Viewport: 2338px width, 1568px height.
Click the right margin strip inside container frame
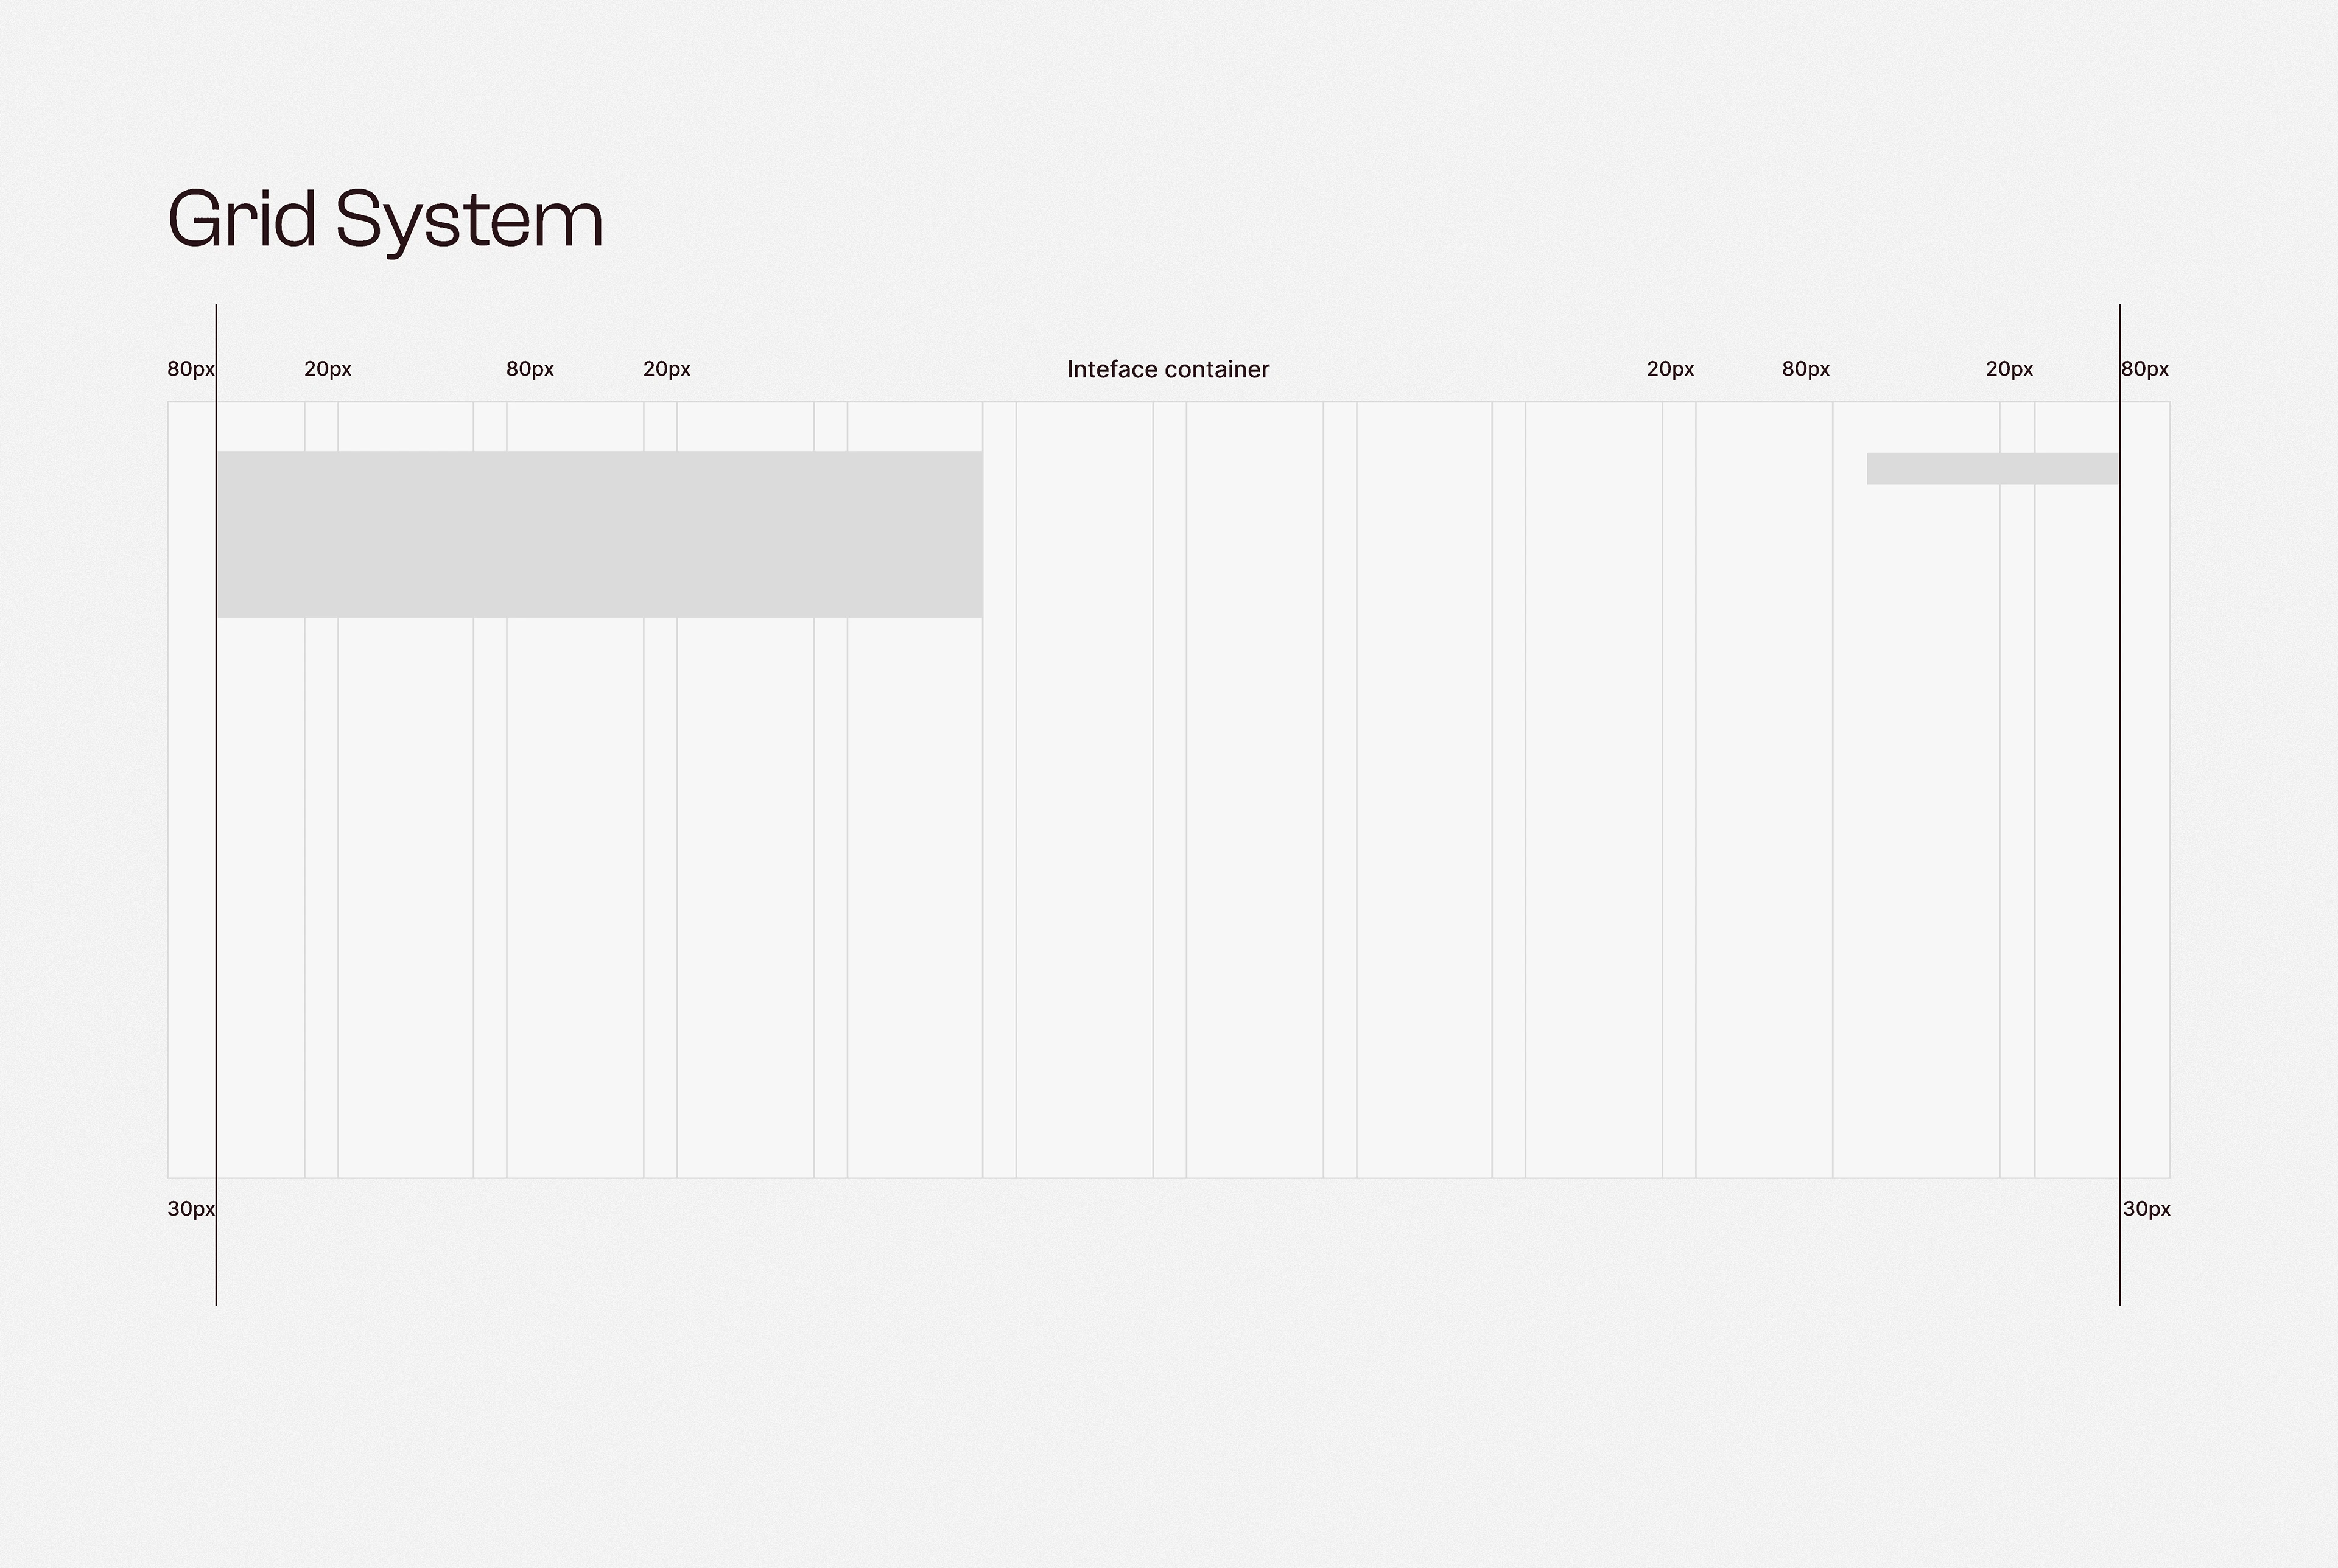point(2144,790)
